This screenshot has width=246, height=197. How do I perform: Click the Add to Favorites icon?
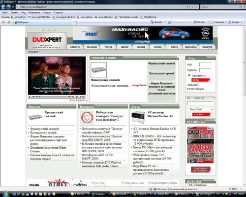point(9,22)
